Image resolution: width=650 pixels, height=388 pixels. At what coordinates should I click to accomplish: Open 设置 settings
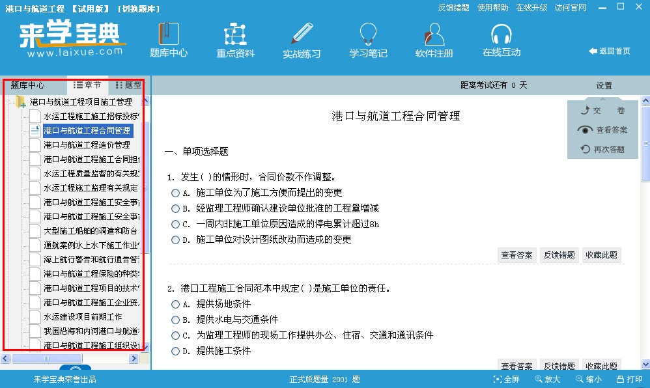604,85
